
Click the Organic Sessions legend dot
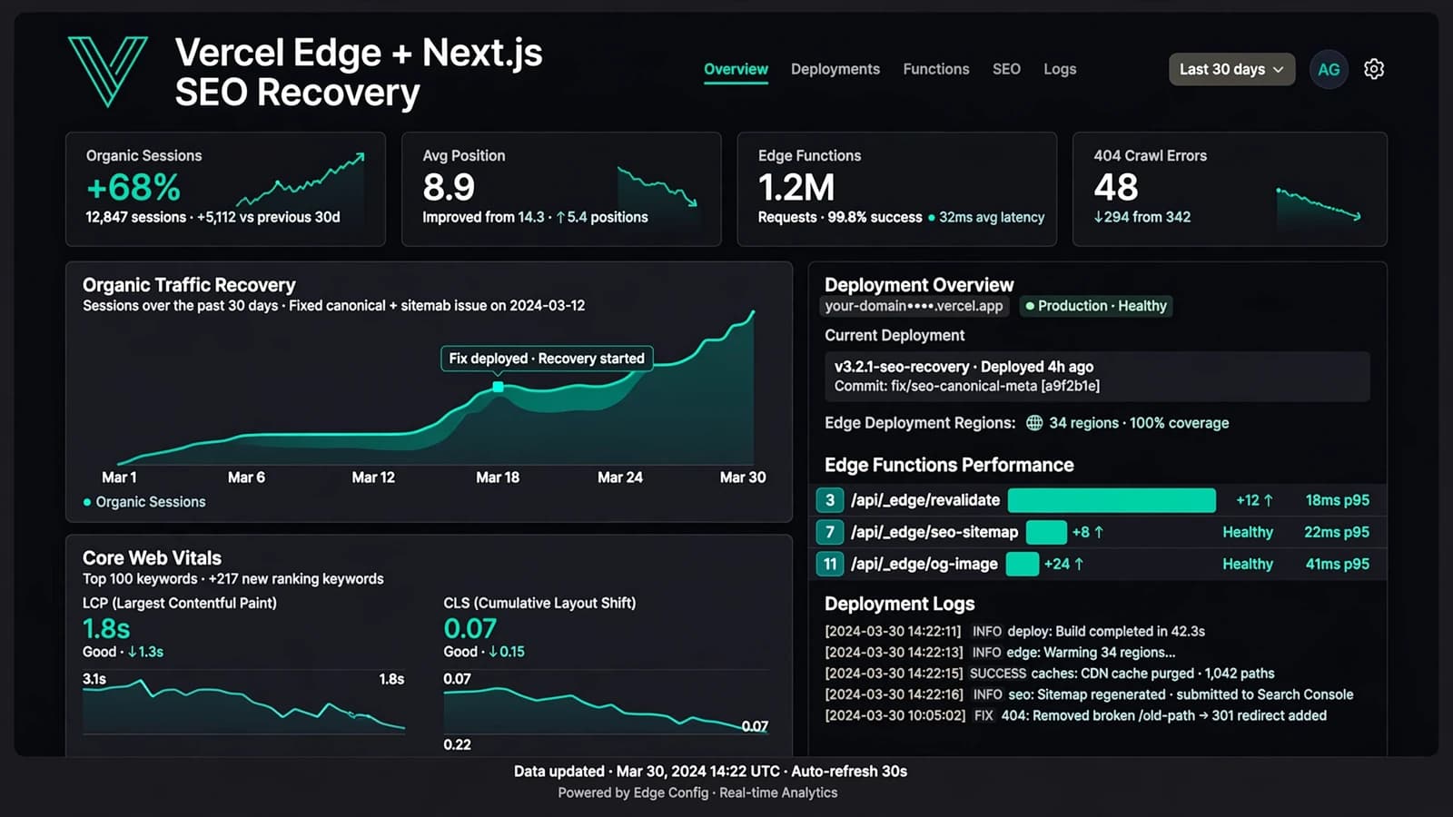click(87, 502)
